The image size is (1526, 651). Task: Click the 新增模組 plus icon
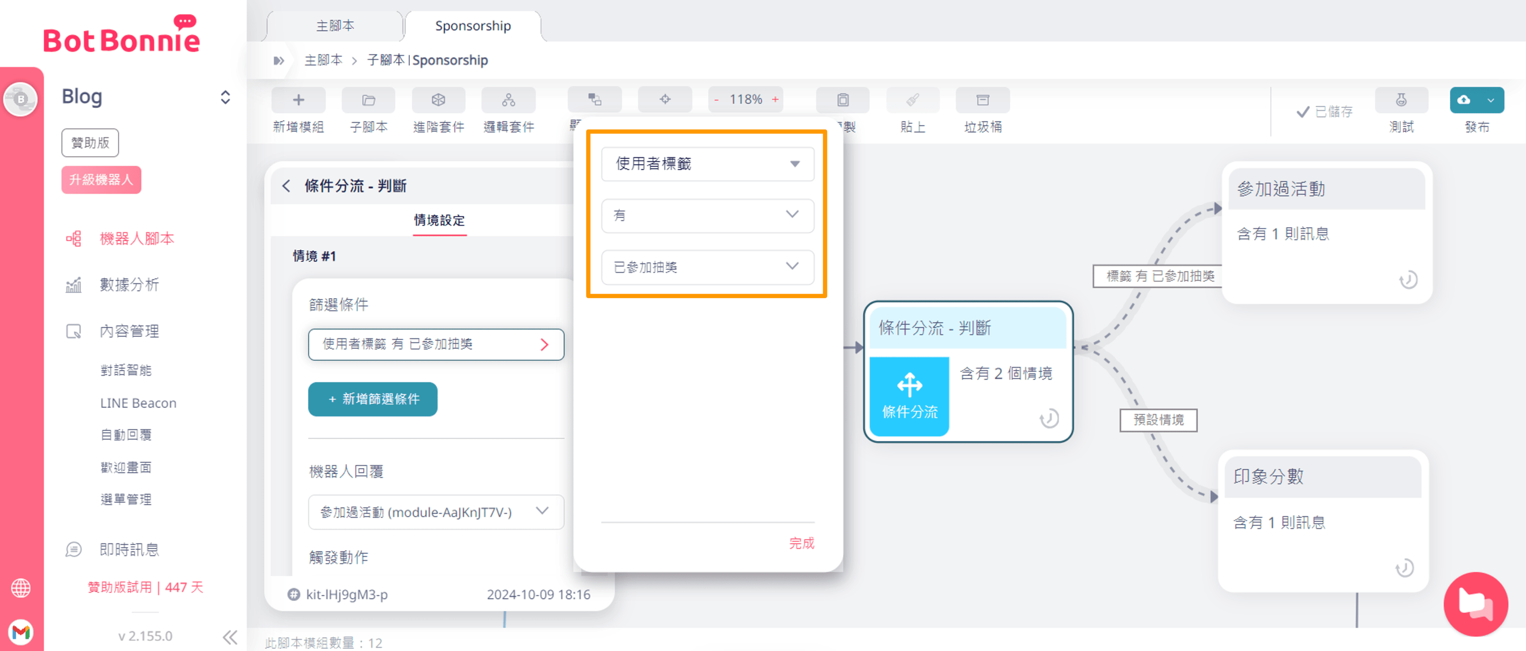click(298, 99)
